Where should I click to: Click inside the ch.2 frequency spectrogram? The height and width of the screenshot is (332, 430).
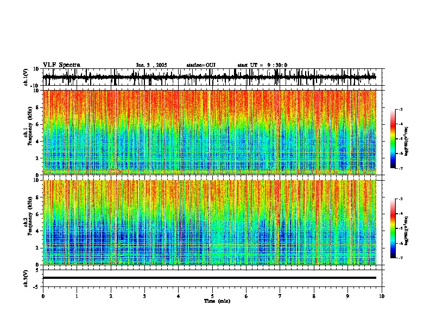pyautogui.click(x=210, y=222)
